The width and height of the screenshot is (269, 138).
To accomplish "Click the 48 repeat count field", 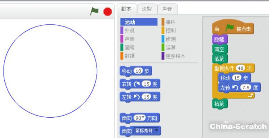I will pos(241,68).
